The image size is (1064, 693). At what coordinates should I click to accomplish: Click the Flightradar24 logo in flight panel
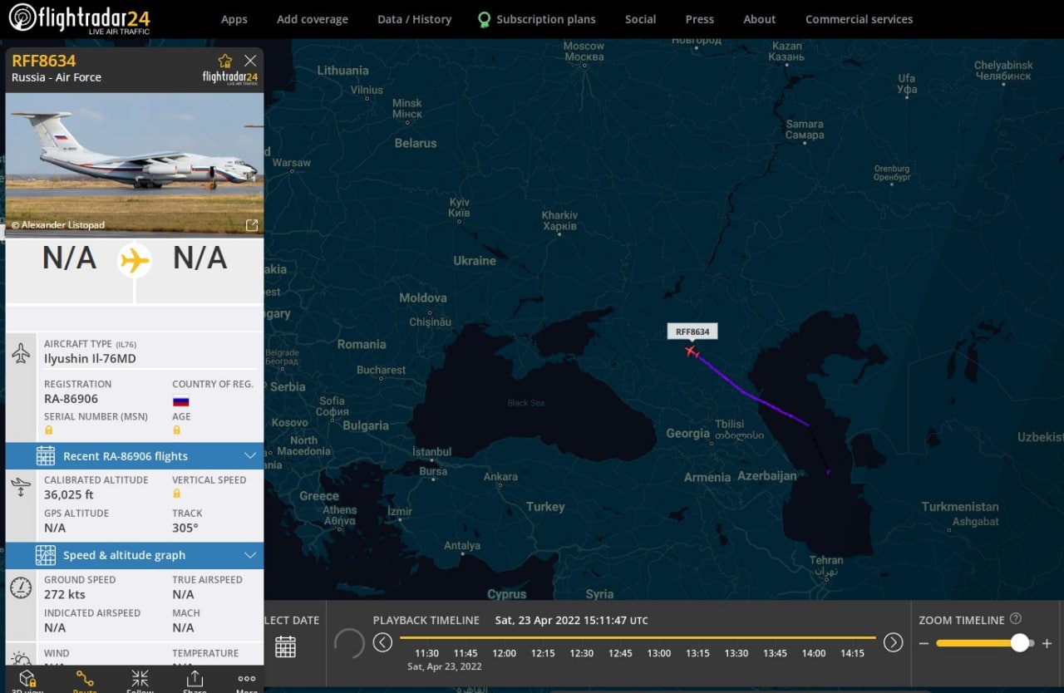(x=230, y=77)
